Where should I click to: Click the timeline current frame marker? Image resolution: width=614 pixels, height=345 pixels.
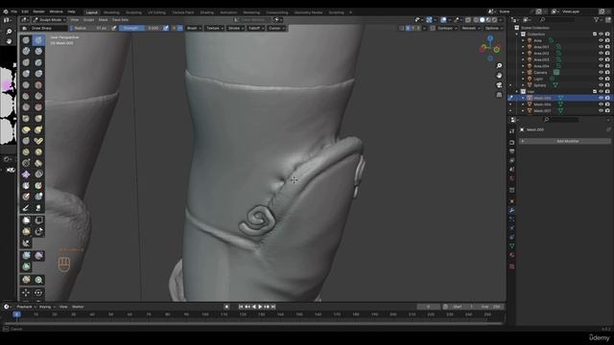pyautogui.click(x=16, y=314)
